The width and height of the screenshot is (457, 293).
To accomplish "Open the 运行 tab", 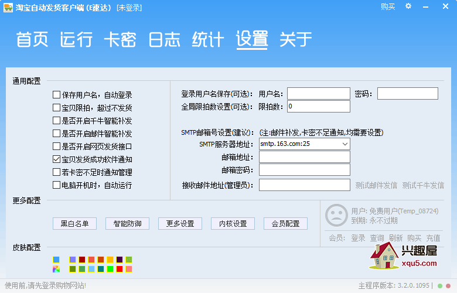I will (76, 39).
